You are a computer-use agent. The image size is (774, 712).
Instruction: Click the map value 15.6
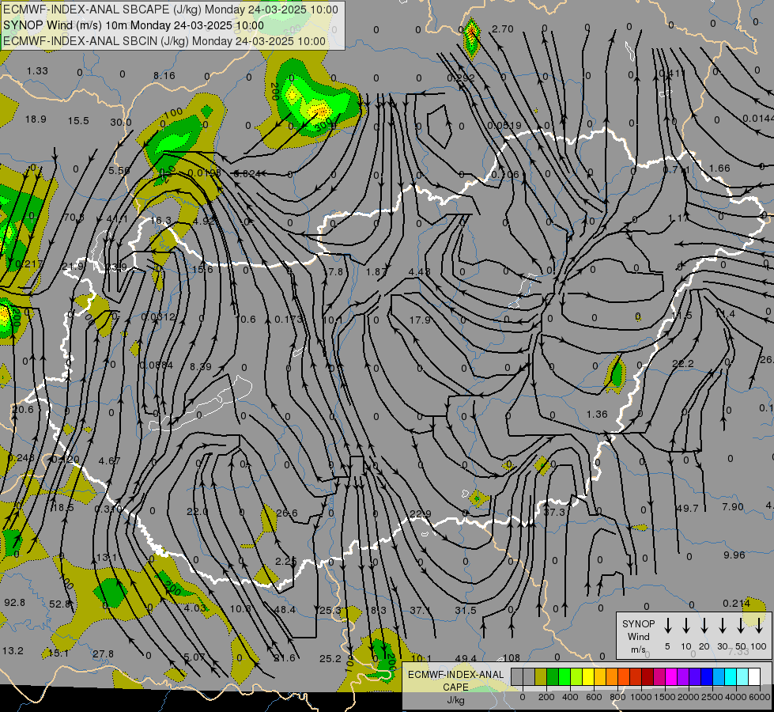coord(202,269)
